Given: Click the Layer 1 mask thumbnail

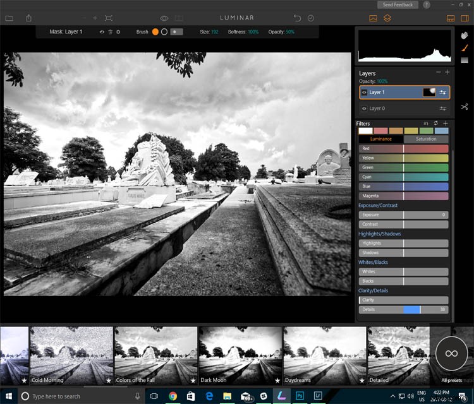Looking at the screenshot, I should point(429,92).
